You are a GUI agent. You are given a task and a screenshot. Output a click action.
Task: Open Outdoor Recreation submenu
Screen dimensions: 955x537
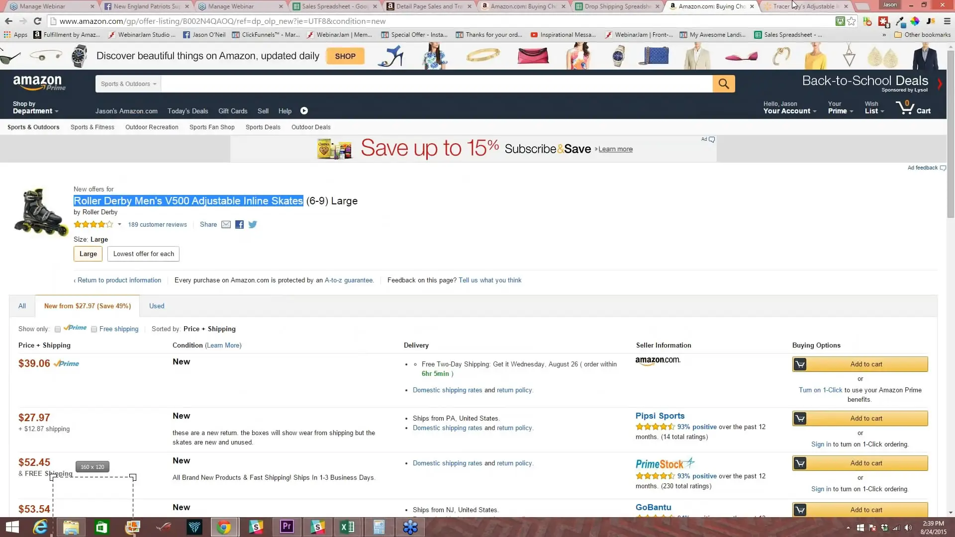(x=152, y=127)
